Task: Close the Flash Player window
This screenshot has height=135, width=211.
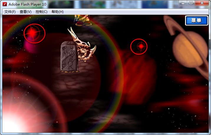Action: tap(202, 3)
